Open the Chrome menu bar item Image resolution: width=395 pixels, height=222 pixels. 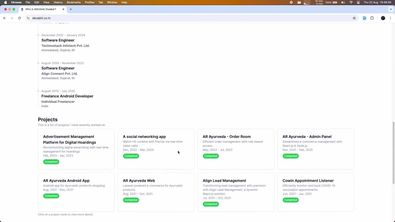16,2
